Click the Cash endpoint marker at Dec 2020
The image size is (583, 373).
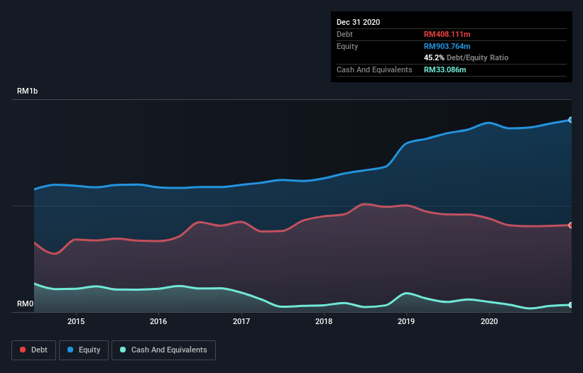[x=571, y=305]
